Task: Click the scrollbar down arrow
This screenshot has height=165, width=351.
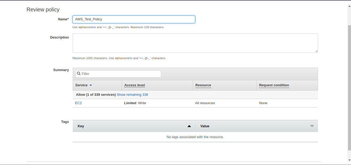Action: point(349,160)
